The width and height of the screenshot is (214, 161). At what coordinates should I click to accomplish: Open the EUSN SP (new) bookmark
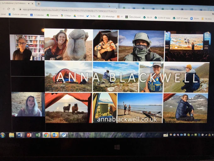coord(162,18)
